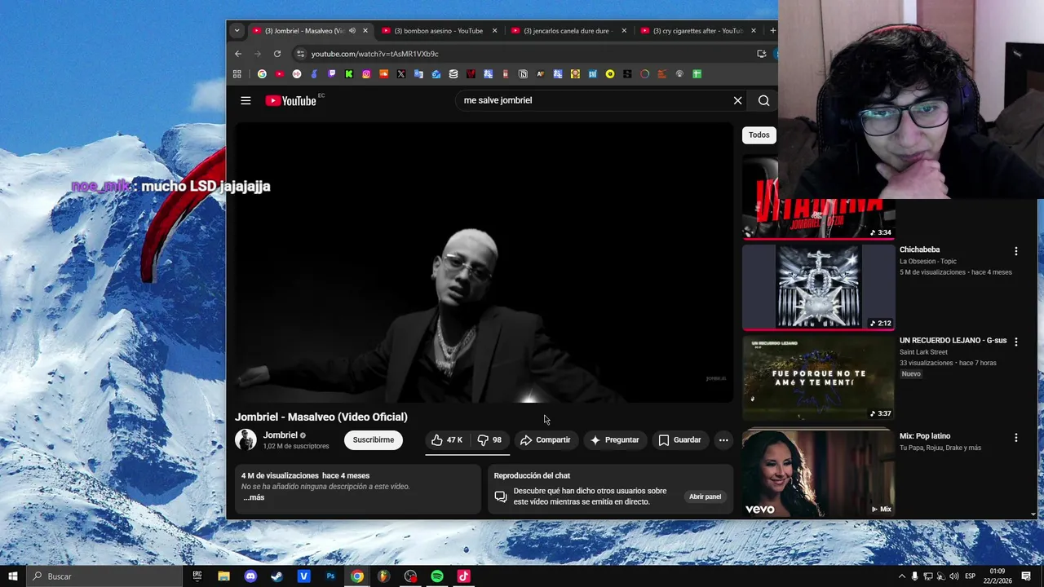
Task: Open the YouTube bookmark icon in bookmarks bar
Action: point(280,74)
